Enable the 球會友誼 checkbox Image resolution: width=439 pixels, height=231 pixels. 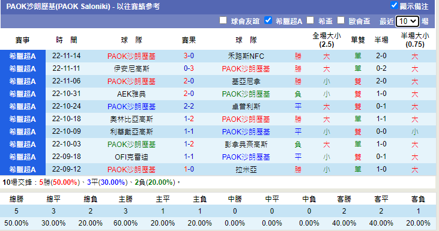point(223,20)
